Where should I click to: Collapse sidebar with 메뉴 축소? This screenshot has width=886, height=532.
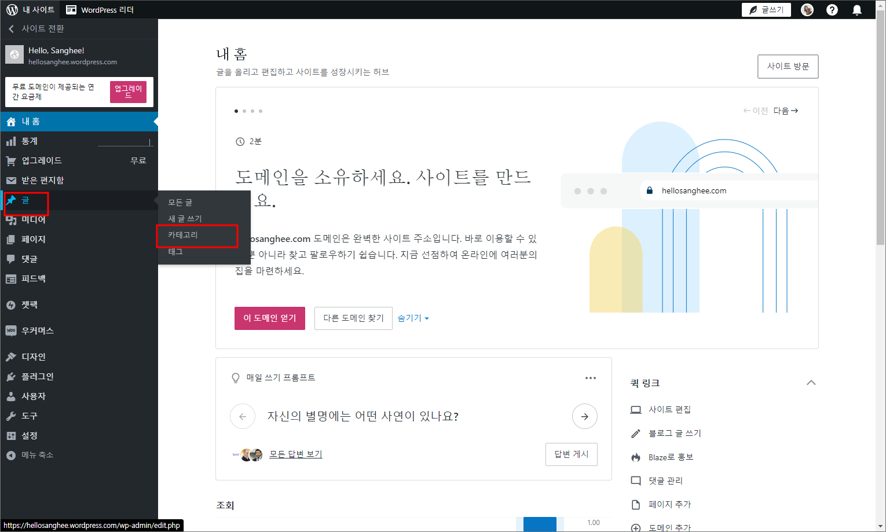pos(30,456)
